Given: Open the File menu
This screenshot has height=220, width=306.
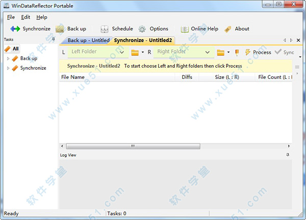Looking at the screenshot, I should click(11, 17).
